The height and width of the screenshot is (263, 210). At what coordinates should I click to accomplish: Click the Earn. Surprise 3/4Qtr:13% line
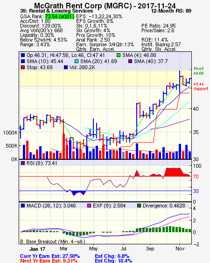click(105, 45)
